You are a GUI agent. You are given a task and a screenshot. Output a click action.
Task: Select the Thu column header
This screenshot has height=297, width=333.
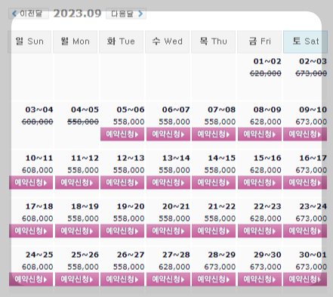(213, 42)
